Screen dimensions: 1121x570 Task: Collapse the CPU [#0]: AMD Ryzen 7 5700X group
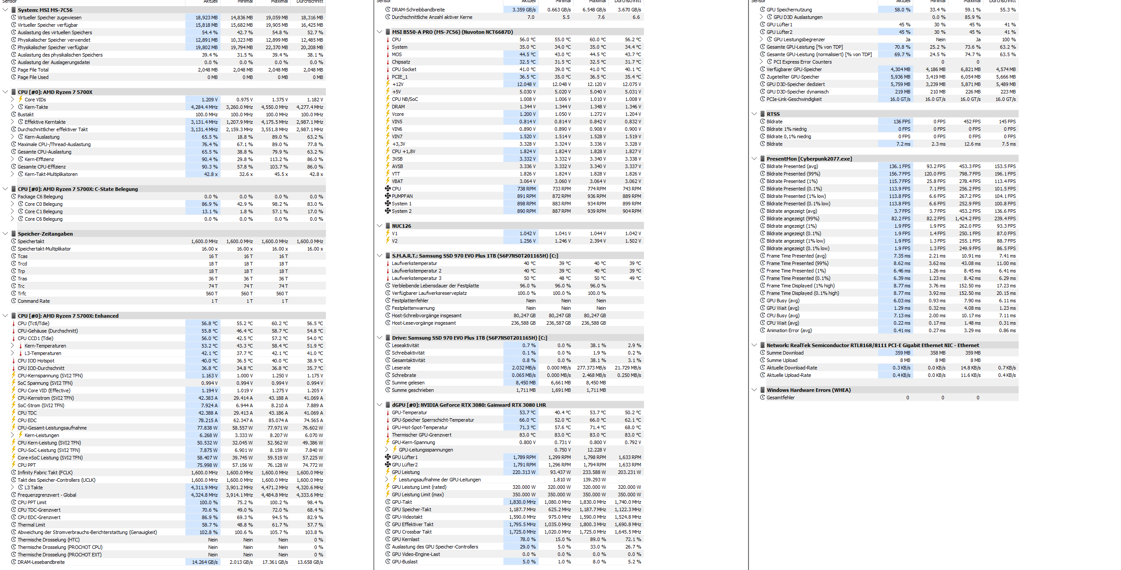pos(5,92)
